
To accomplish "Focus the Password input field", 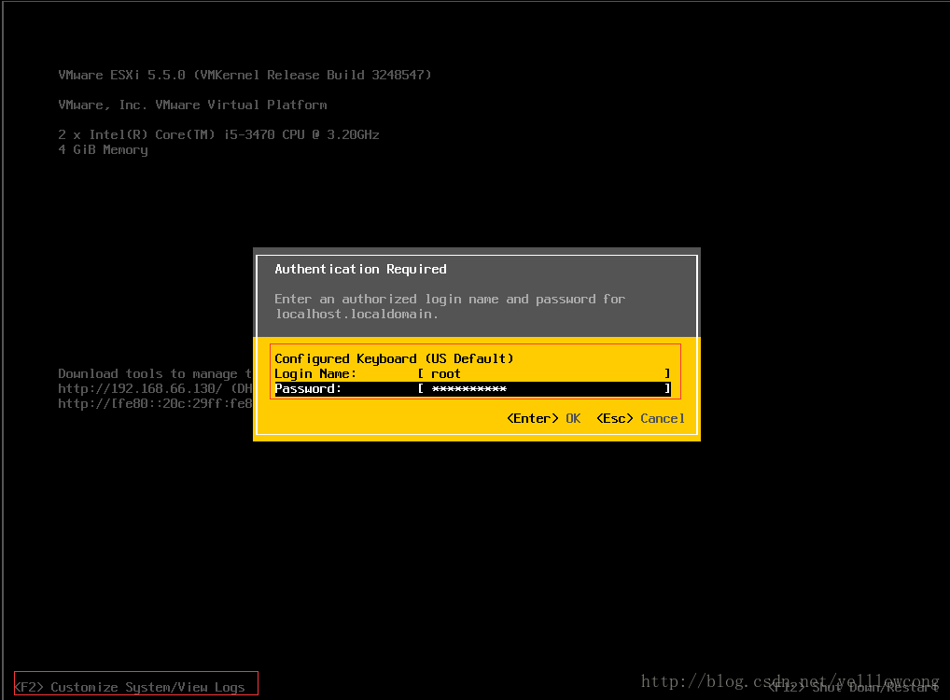I will pyautogui.click(x=544, y=388).
